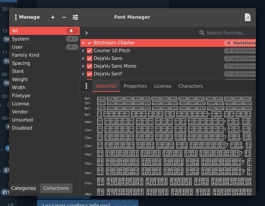Click the font document icon in header
265x206 pixels.
[x=248, y=17]
